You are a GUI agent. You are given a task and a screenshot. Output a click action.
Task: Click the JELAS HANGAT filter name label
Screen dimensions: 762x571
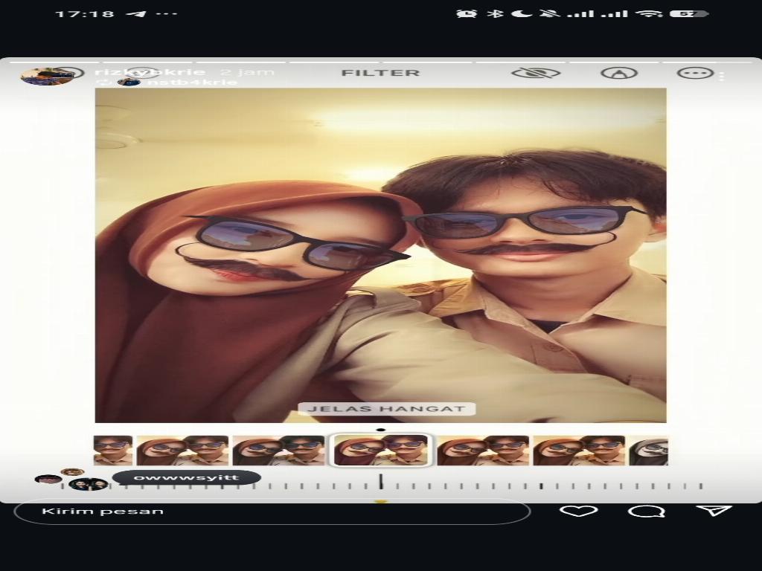pos(386,409)
